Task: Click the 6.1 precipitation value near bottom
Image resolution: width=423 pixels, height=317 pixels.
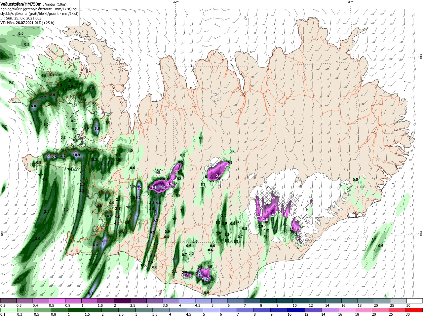Action: (x=90, y=293)
